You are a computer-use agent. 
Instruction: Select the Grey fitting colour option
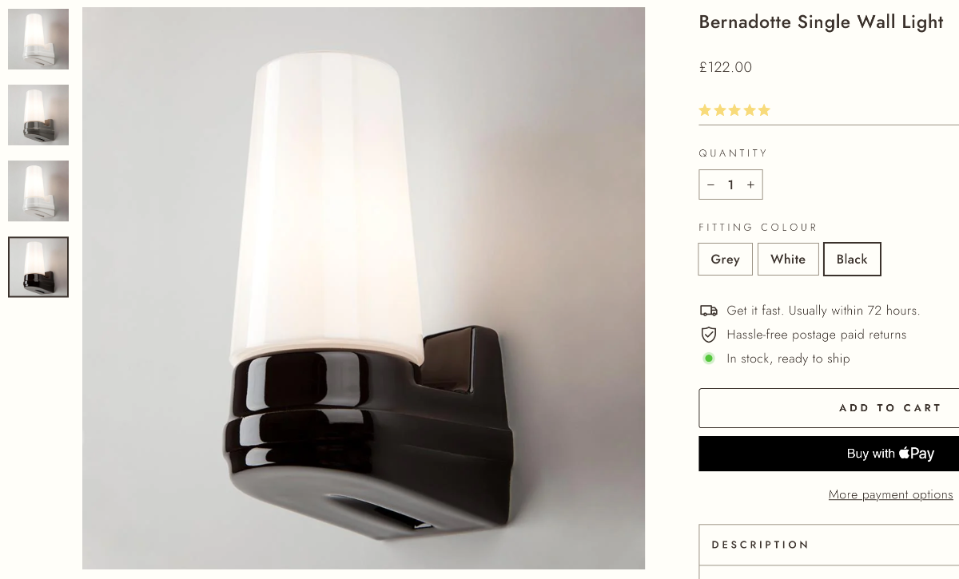(725, 259)
